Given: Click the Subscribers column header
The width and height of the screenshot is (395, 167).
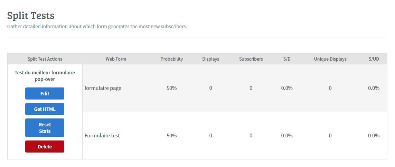Looking at the screenshot, I should coord(251,59).
